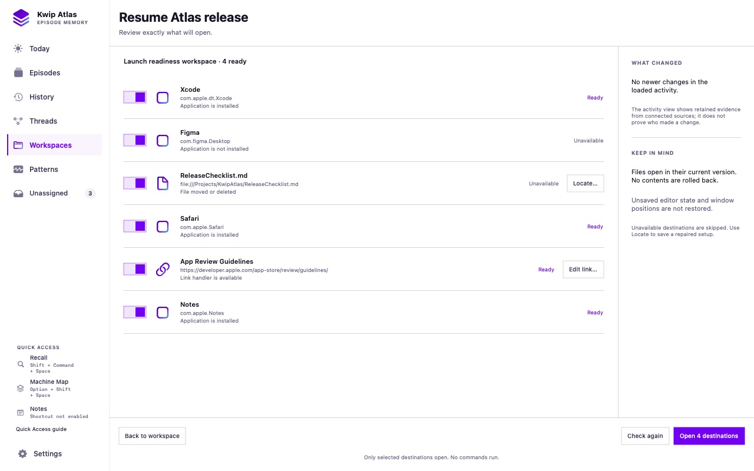Click the App Review Guidelines link icon

click(163, 270)
